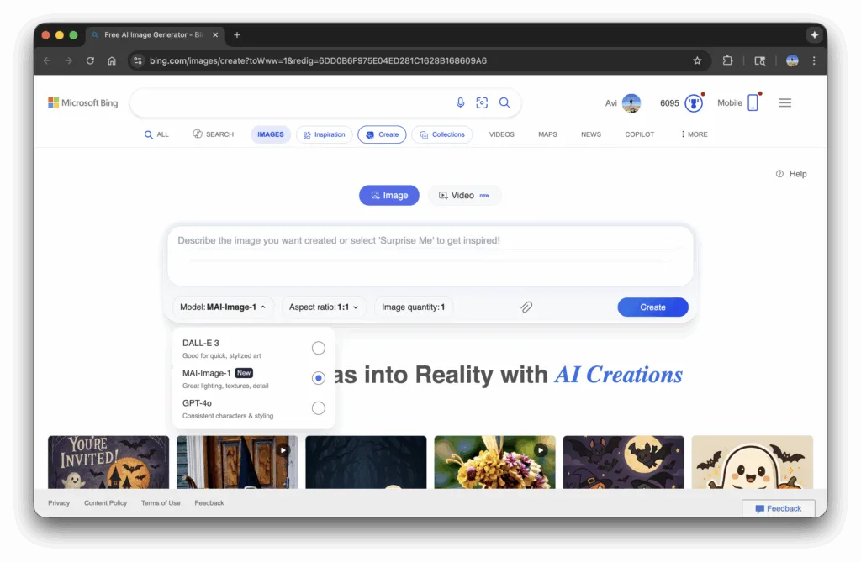Click the browser back arrow
The image size is (861, 562).
pyautogui.click(x=47, y=61)
